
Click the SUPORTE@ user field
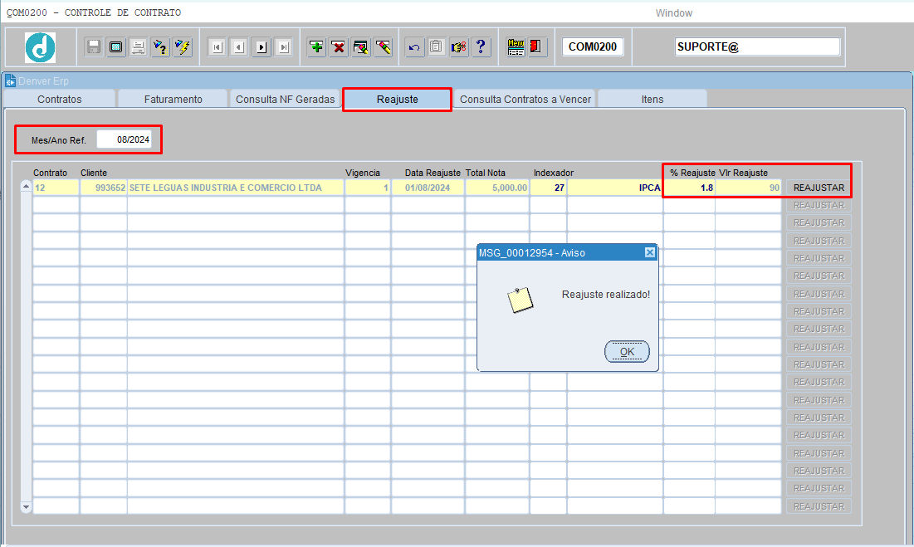tap(757, 46)
